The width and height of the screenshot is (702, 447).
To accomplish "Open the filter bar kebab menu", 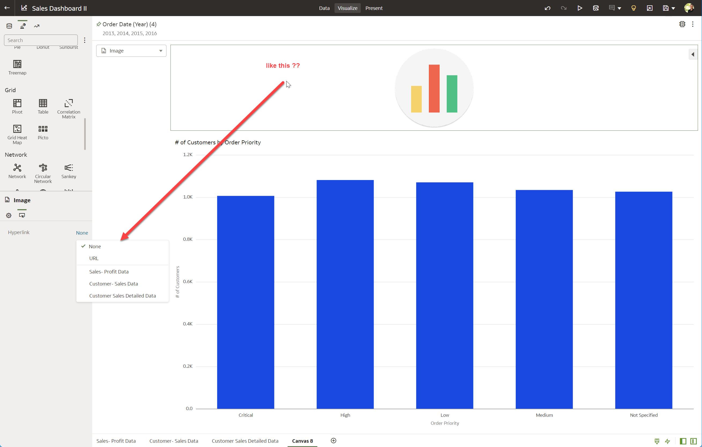I will tap(693, 24).
